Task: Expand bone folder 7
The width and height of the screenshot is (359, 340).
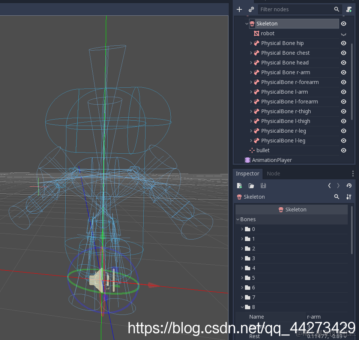Action: pyautogui.click(x=242, y=297)
